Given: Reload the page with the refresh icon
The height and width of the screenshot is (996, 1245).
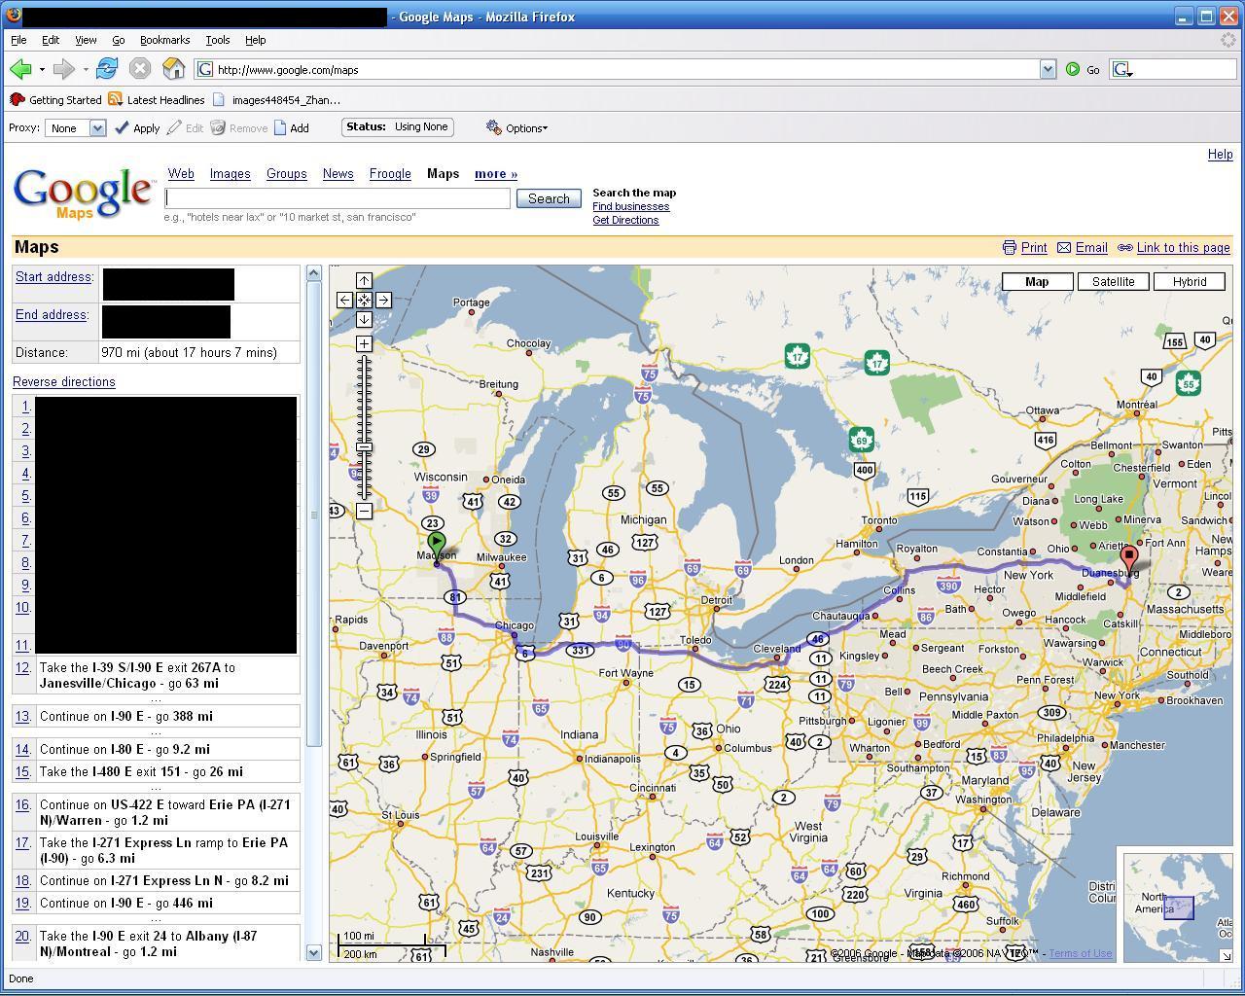Looking at the screenshot, I should [x=107, y=69].
